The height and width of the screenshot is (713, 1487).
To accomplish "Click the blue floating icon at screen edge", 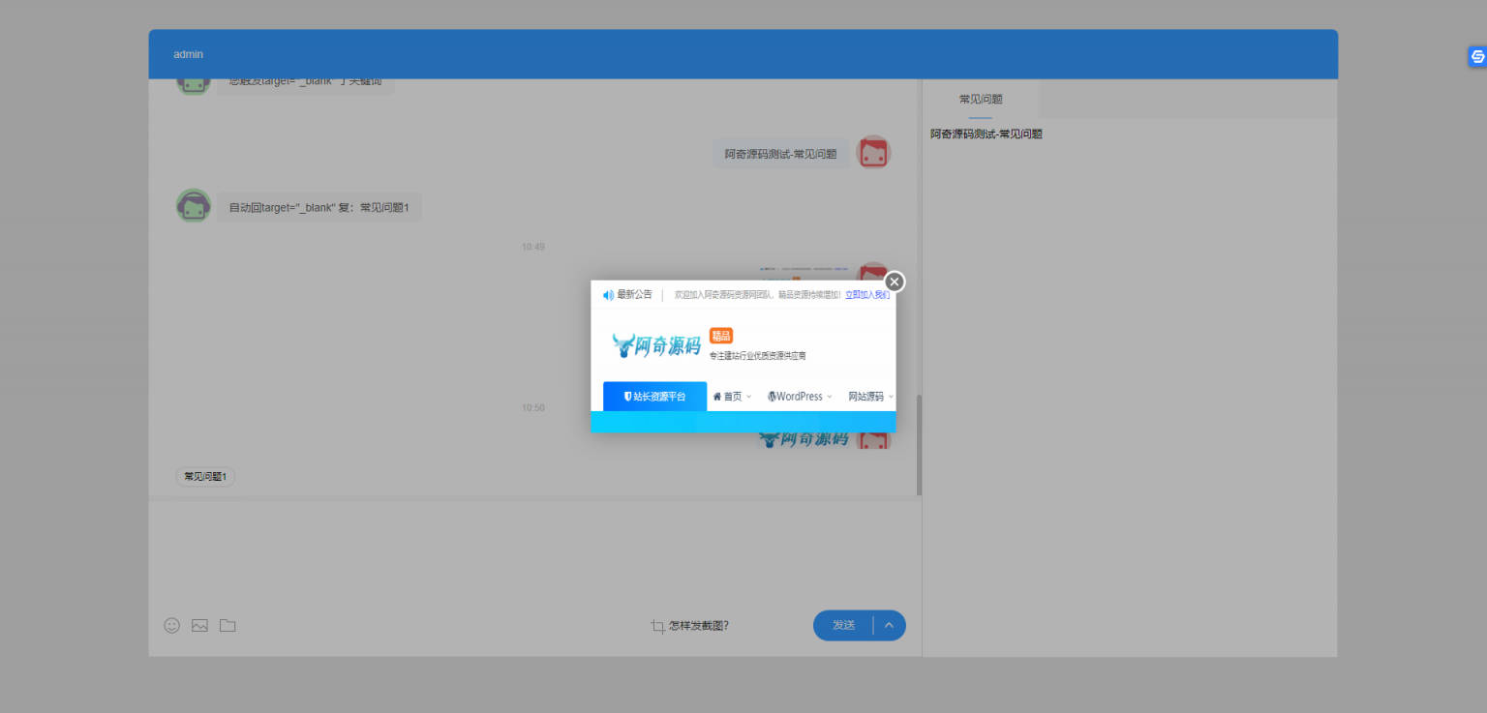I will (1477, 57).
